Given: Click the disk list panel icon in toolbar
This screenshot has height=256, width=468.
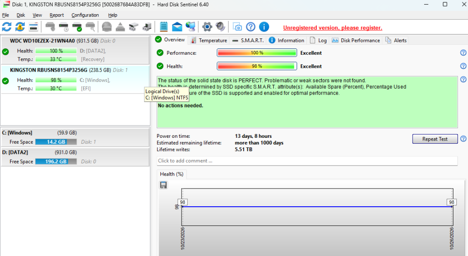Looking at the screenshot, I should [x=33, y=27].
